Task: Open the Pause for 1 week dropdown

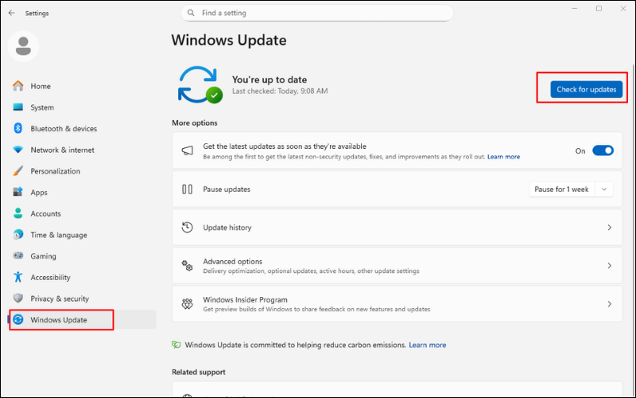Action: point(571,189)
